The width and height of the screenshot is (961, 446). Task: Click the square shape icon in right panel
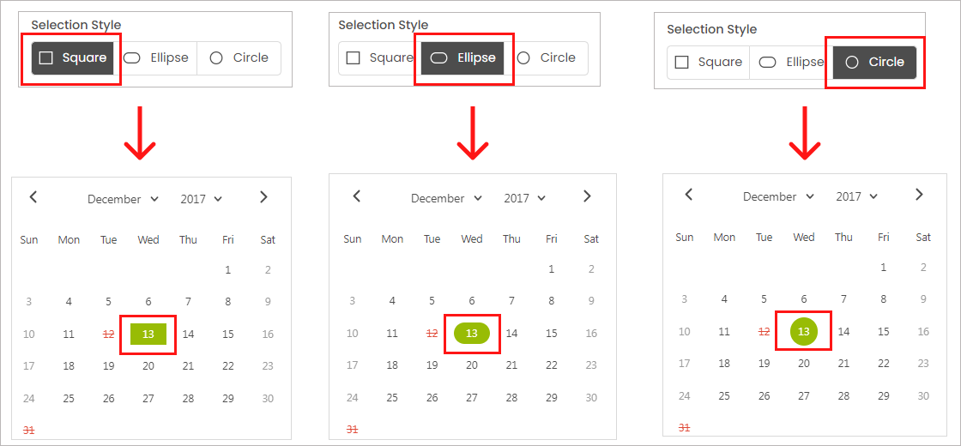pos(682,63)
